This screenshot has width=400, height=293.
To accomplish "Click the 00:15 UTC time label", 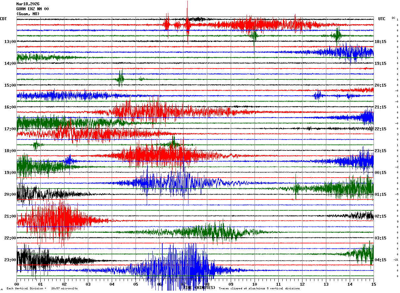I will pos(380,173).
